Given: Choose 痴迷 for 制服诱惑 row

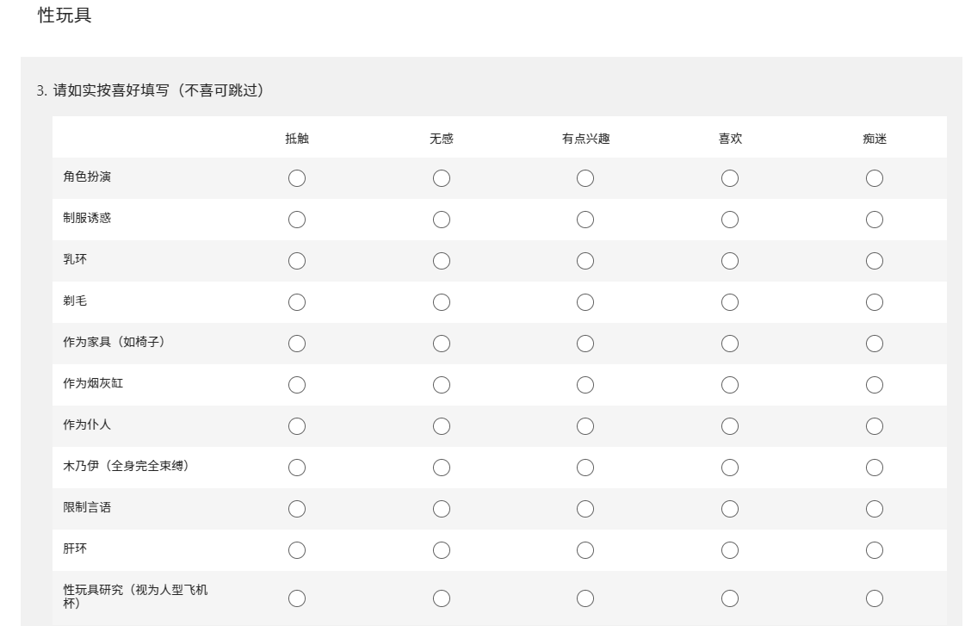Looking at the screenshot, I should coord(875,220).
